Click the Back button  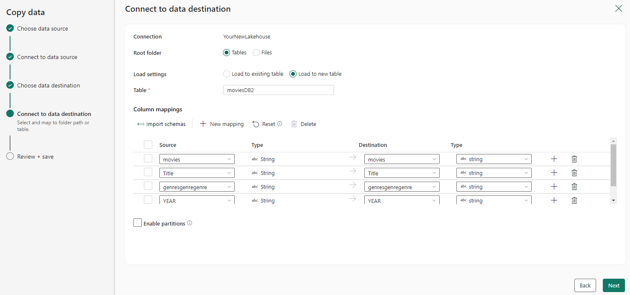click(x=585, y=285)
